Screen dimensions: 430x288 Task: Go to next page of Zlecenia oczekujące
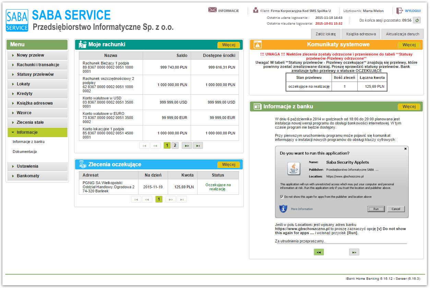[x=171, y=199]
